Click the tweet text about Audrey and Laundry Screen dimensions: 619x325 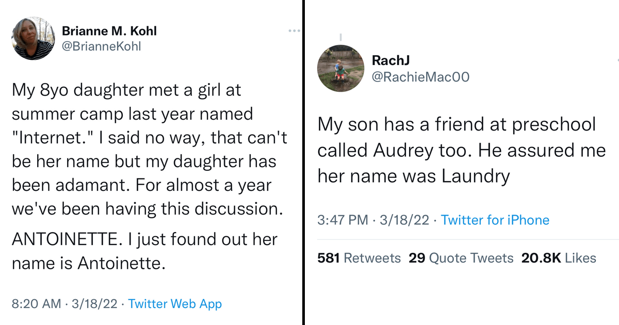tap(461, 150)
